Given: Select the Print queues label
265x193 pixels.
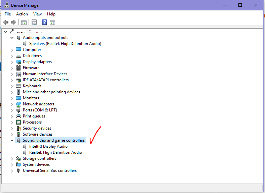Looking at the screenshot, I should pyautogui.click(x=34, y=116).
